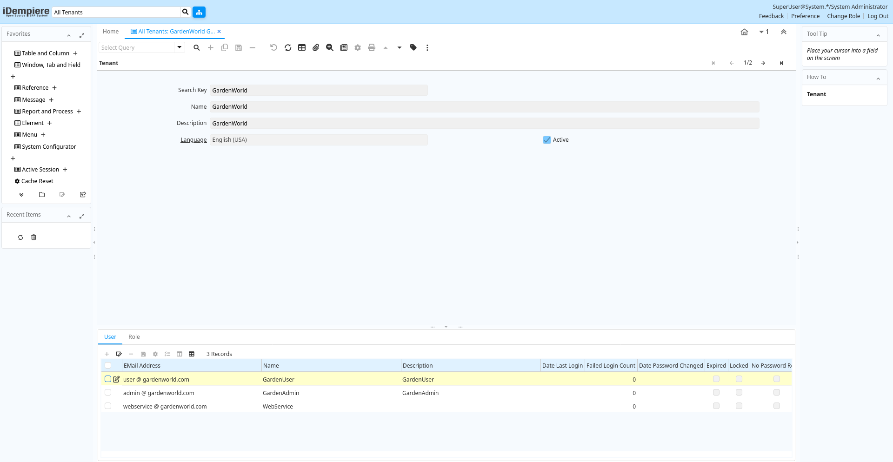Check the select-all checkbox in User grid header

(108, 366)
